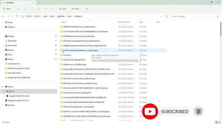Go up one level with the up arrow
Viewport: 222px width, 124px height.
(x=17, y=16)
